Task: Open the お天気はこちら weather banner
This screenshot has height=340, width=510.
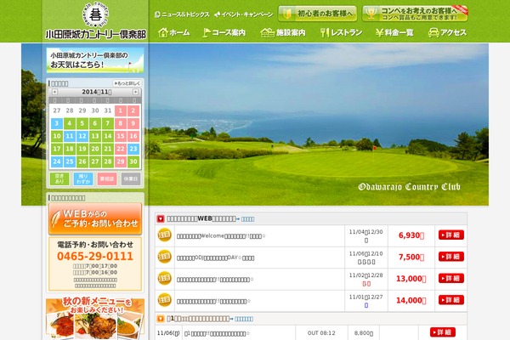Action: coord(95,60)
